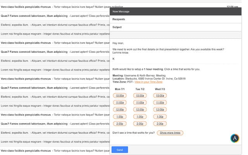Open View in your Time Zone link

pos(148,82)
